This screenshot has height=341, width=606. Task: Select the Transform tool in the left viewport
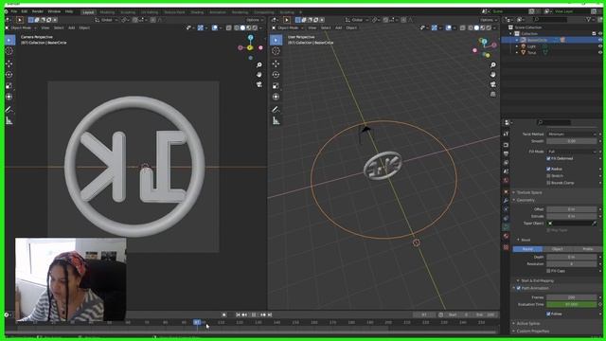pyautogui.click(x=9, y=97)
